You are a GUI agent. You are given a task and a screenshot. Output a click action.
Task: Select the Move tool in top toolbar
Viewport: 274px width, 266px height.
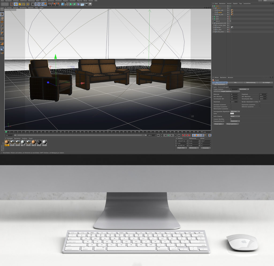(x=16, y=4)
